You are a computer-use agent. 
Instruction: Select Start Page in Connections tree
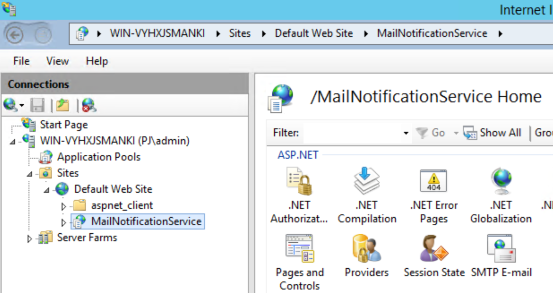(x=64, y=125)
